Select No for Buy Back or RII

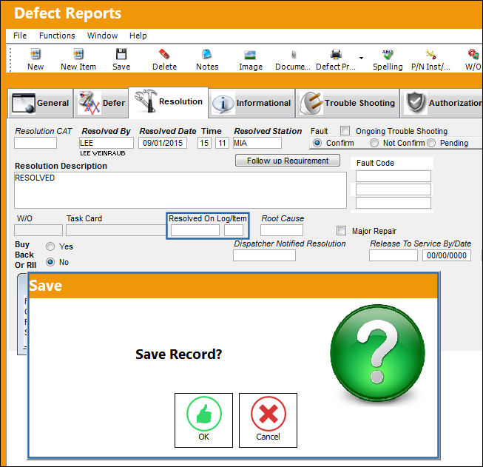50,262
